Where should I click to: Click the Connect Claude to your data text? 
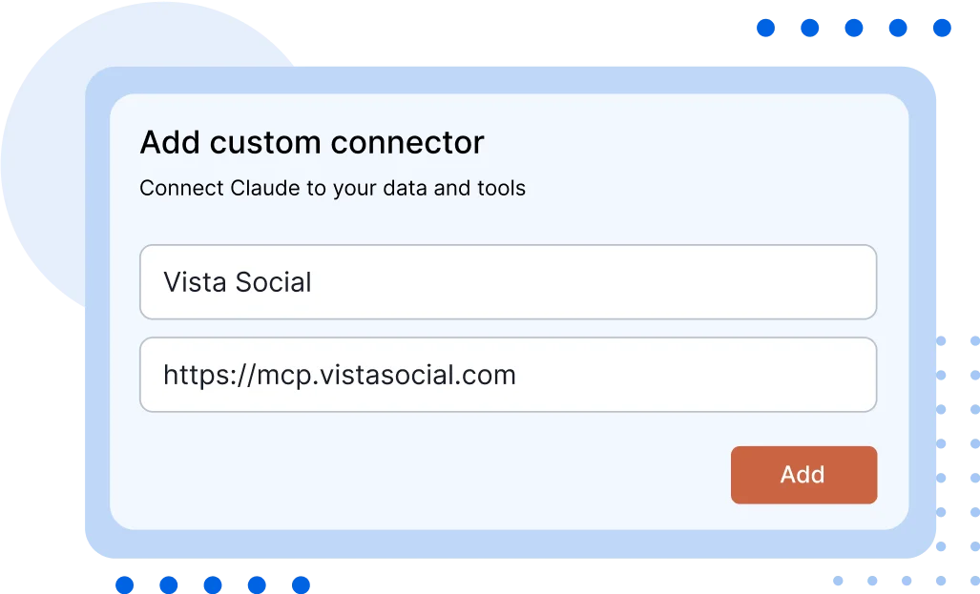click(x=332, y=188)
